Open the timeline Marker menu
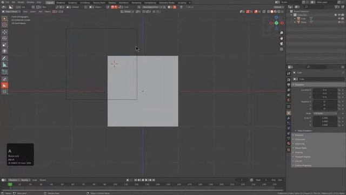Image resolution: width=346 pixels, height=195 pixels. pos(43,180)
